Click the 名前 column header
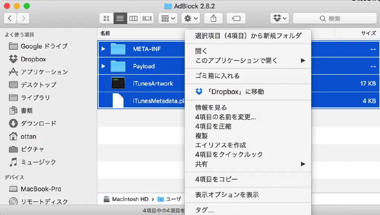The width and height of the screenshot is (380, 215). tap(105, 33)
